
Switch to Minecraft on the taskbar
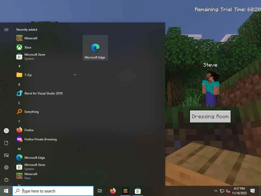coord(125,191)
